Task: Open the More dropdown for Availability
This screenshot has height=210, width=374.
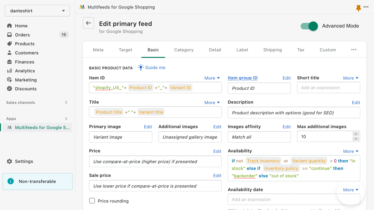Action: [x=351, y=151]
